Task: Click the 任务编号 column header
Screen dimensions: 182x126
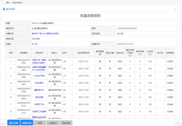Action: coord(24,53)
